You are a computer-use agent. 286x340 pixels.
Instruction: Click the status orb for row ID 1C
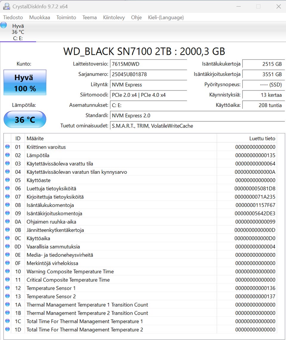(x=7, y=321)
